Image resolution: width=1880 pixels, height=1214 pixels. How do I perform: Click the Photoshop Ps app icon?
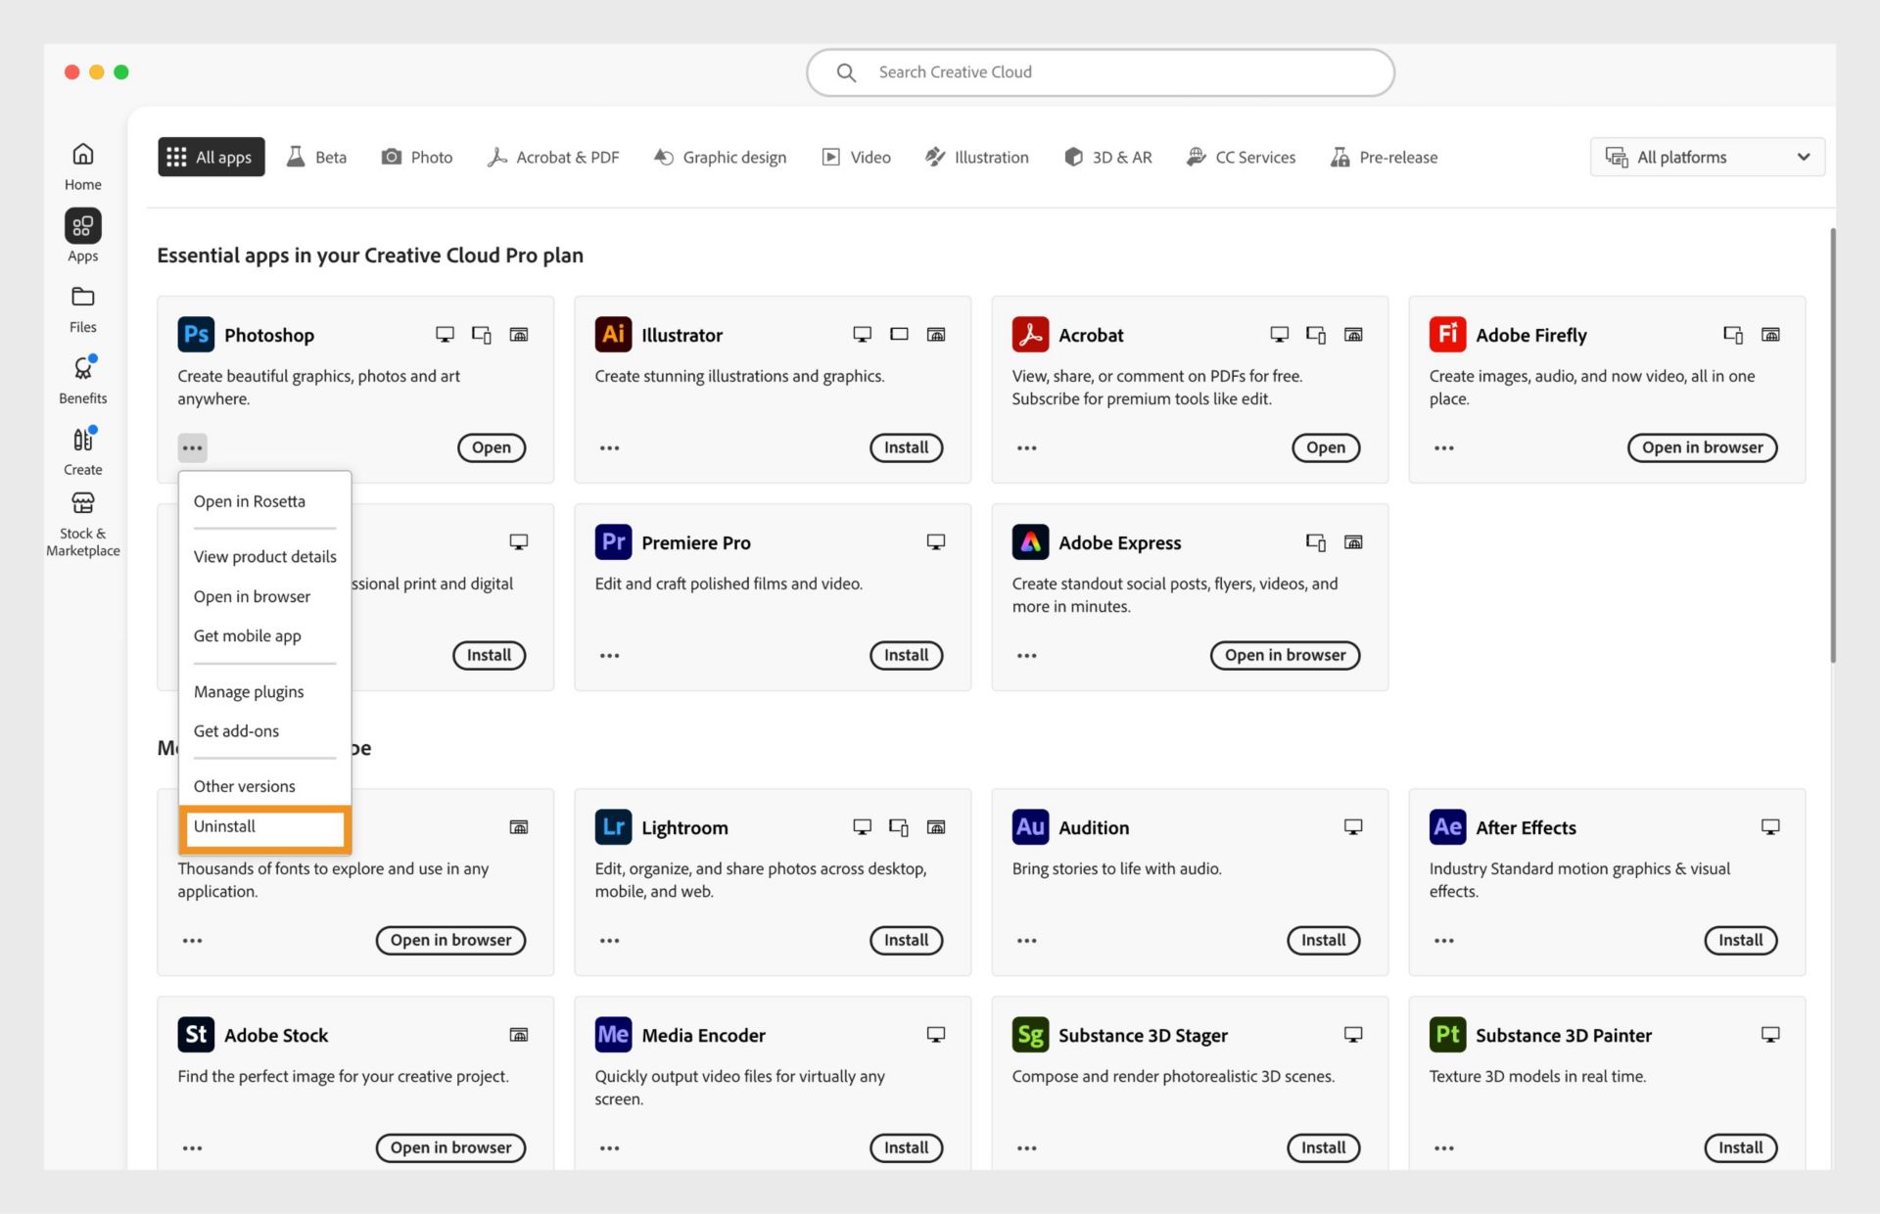[196, 334]
